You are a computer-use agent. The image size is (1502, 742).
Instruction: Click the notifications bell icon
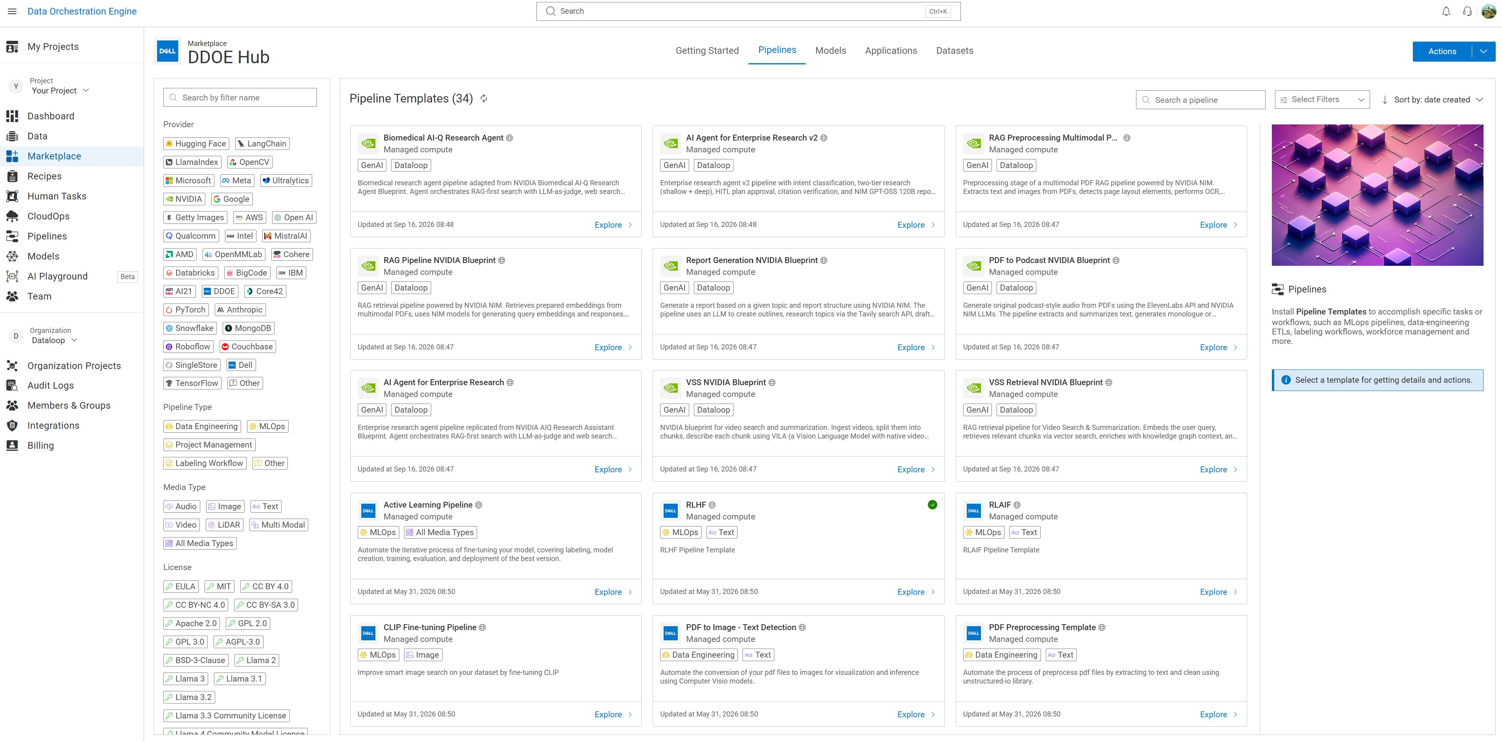pos(1446,11)
